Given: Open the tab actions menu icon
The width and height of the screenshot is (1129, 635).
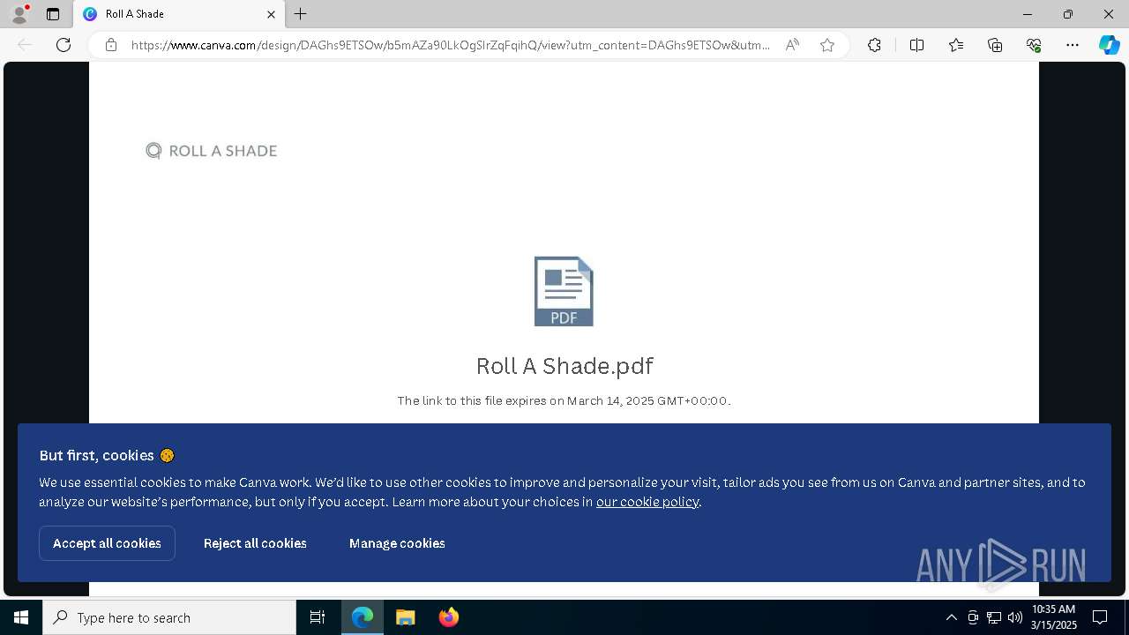Looking at the screenshot, I should coord(53,14).
